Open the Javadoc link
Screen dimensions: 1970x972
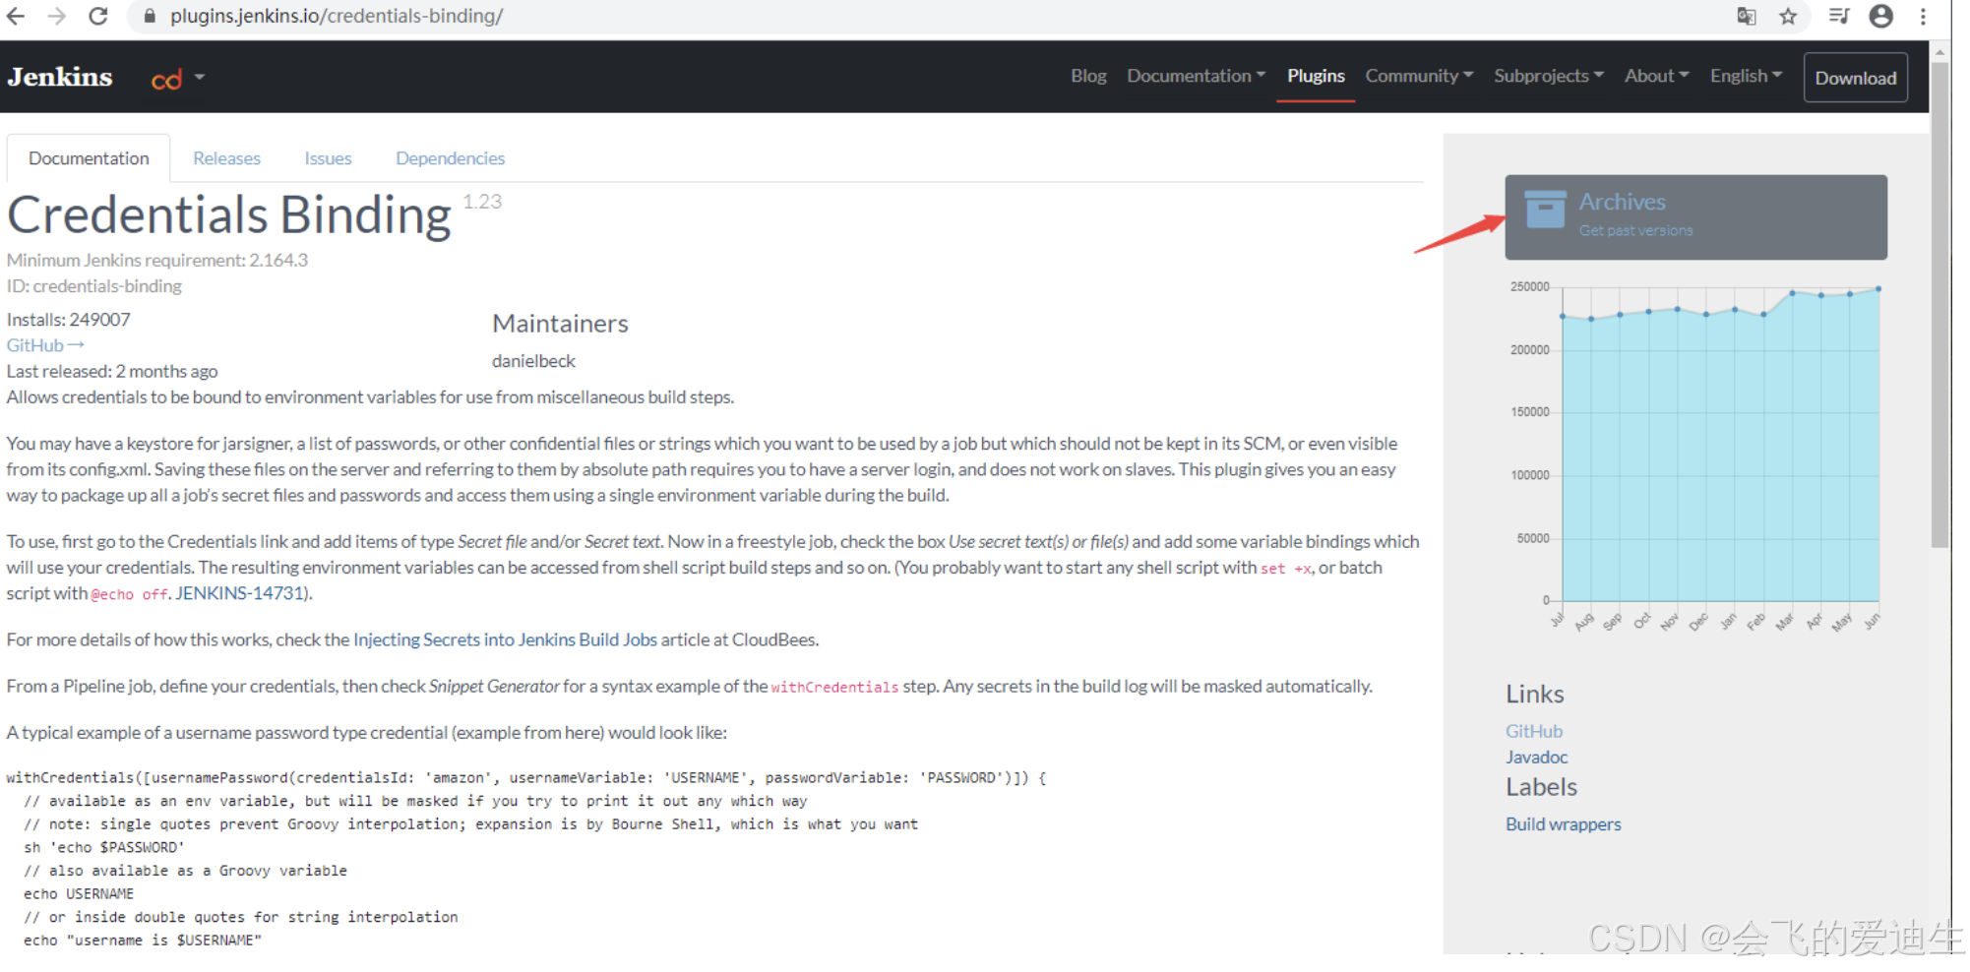pyautogui.click(x=1536, y=757)
